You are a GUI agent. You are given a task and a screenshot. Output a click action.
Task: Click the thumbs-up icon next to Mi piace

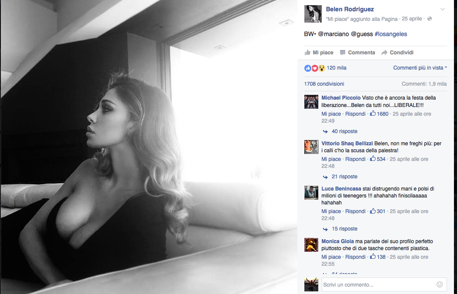click(x=307, y=53)
